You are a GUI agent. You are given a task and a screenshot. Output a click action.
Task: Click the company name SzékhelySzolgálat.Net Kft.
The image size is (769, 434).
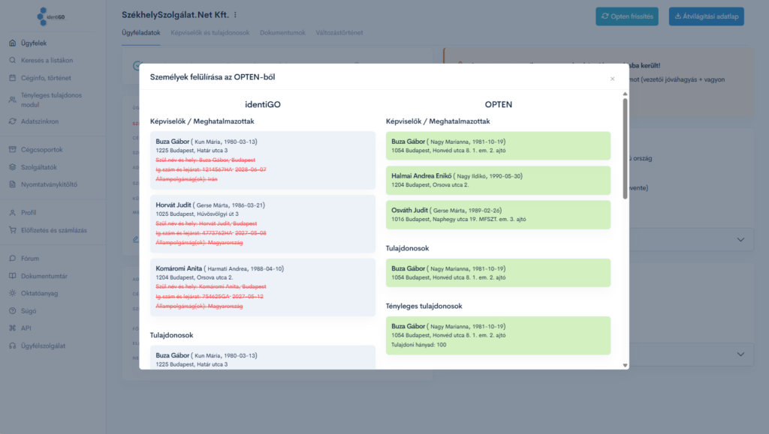175,15
